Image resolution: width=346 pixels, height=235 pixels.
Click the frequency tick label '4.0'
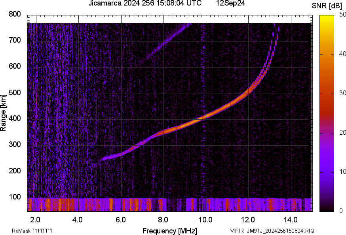point(78,220)
